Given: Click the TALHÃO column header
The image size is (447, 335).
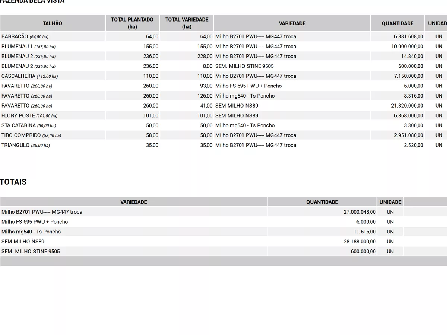Looking at the screenshot, I should pyautogui.click(x=53, y=23).
